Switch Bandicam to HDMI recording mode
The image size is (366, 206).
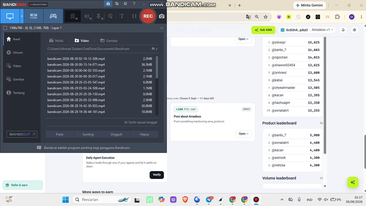(x=34, y=16)
